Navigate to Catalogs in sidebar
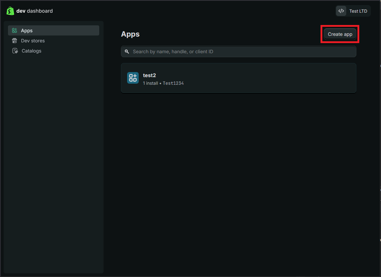This screenshot has width=381, height=277. [32, 51]
